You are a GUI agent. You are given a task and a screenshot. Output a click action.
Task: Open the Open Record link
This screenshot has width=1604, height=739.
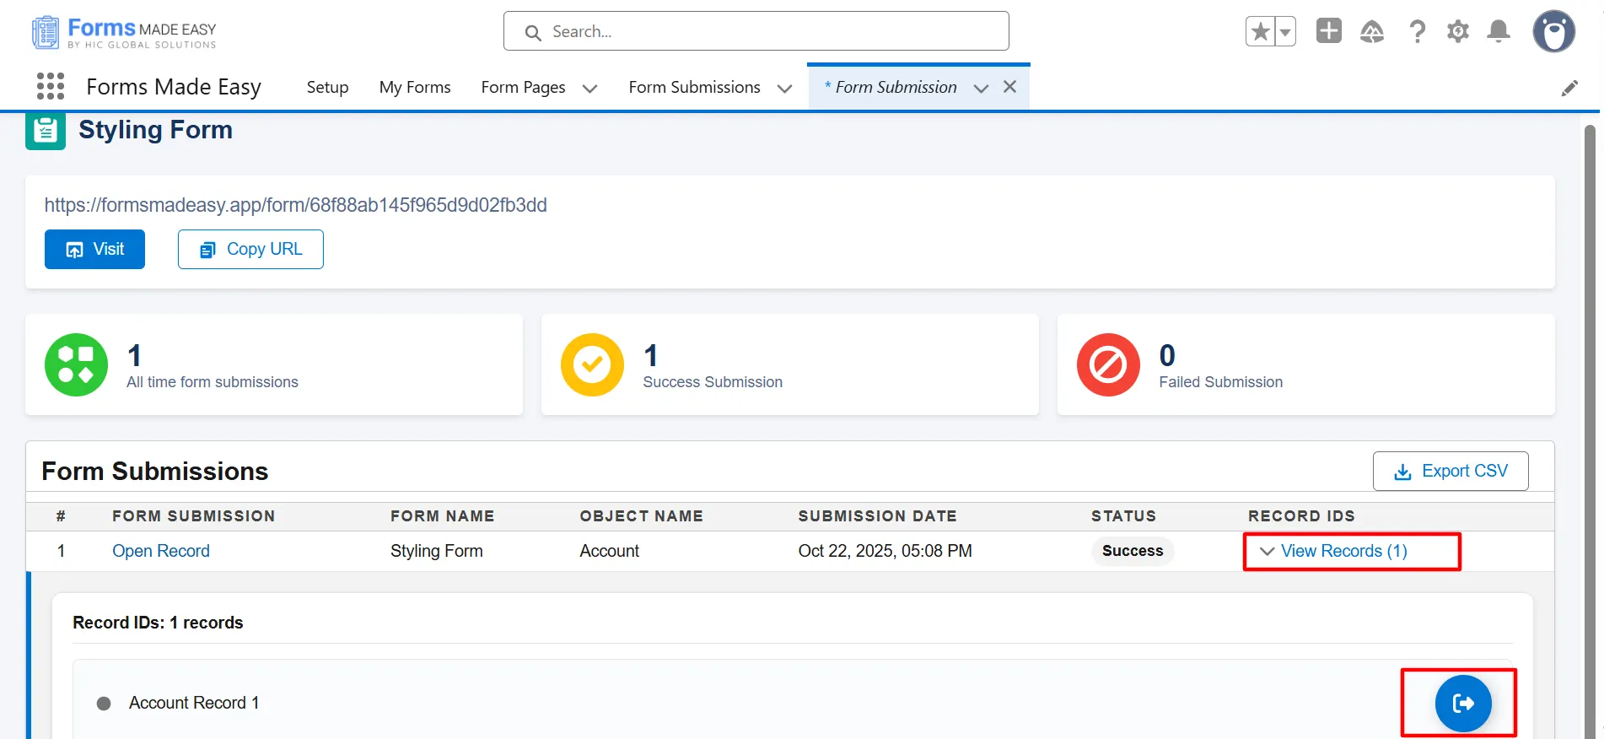tap(161, 551)
